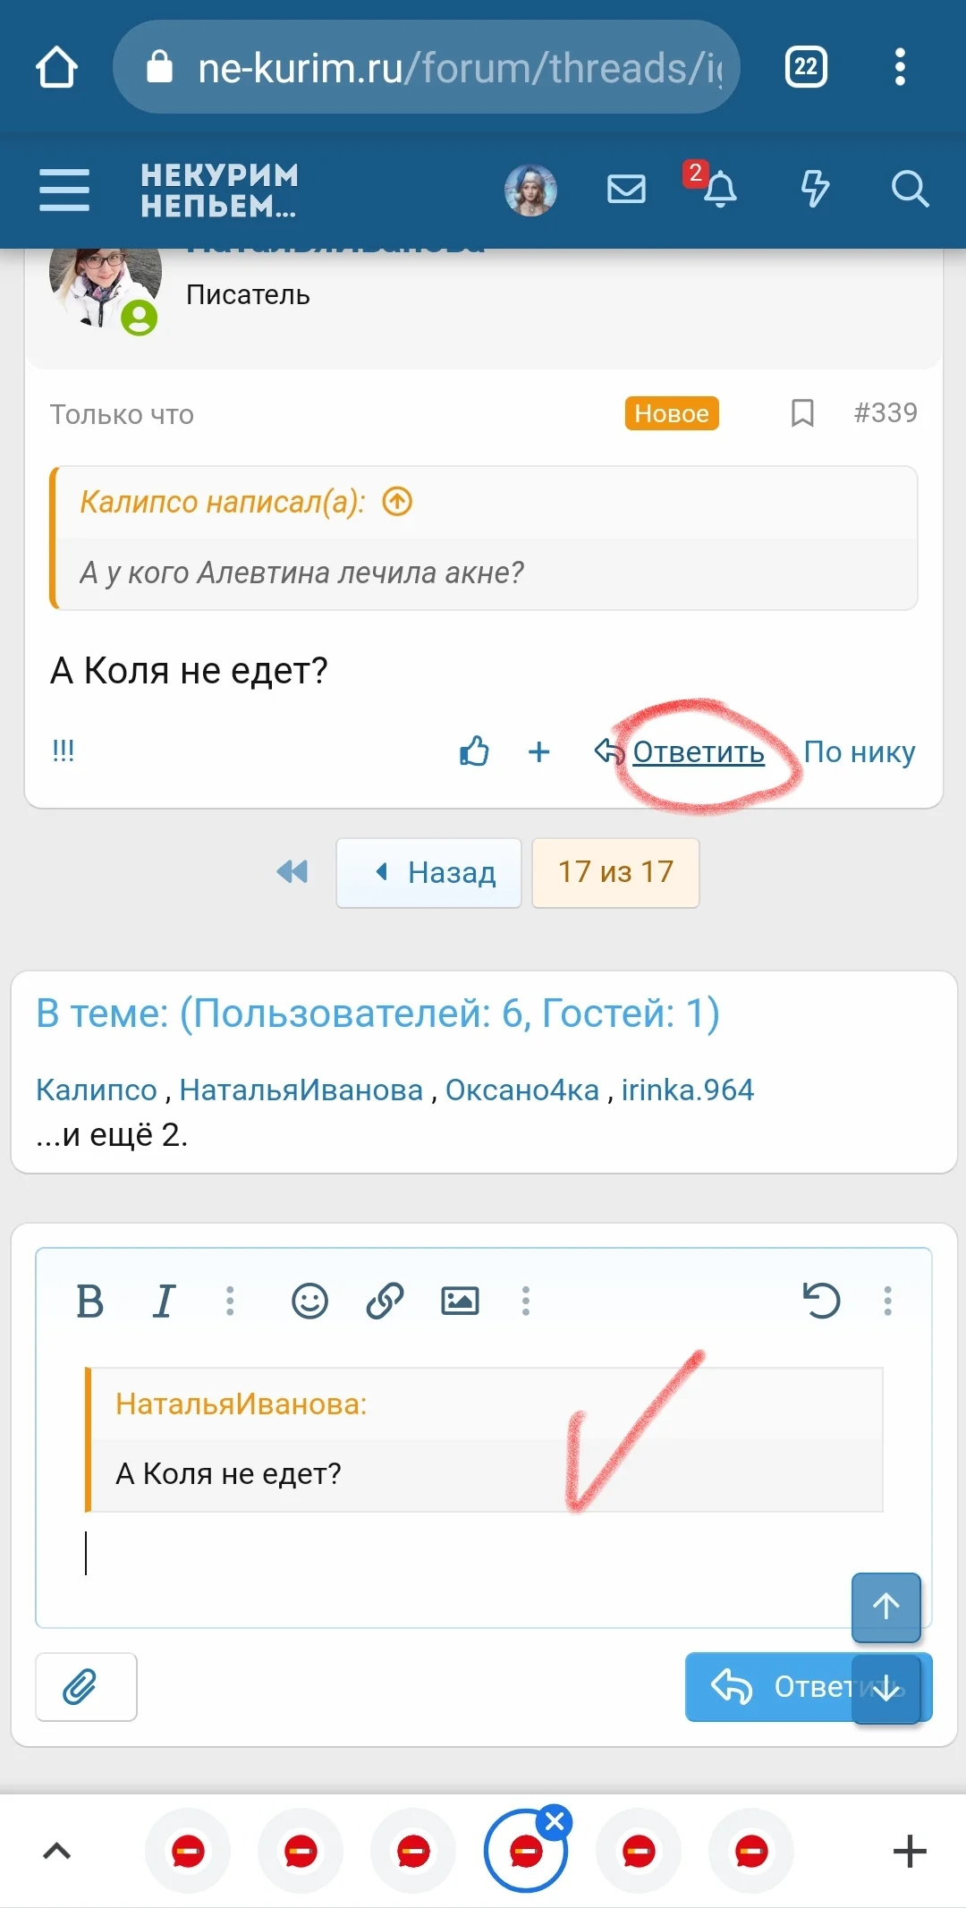The width and height of the screenshot is (966, 1908).
Task: Apply italic formatting in reply editor
Action: (165, 1302)
